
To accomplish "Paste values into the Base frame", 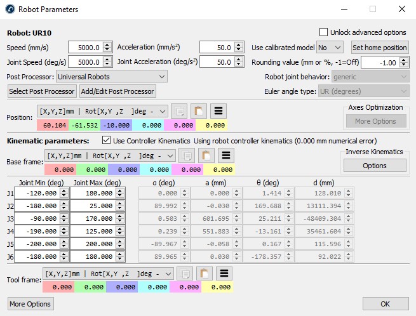I will pos(206,155).
